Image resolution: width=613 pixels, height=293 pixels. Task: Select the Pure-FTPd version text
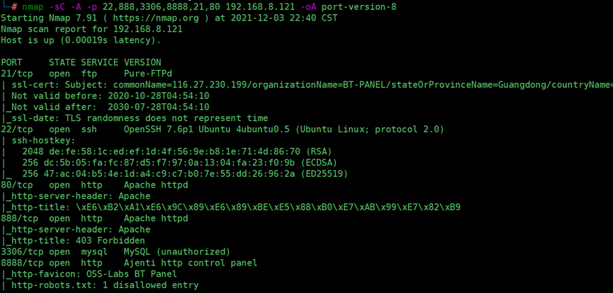148,74
